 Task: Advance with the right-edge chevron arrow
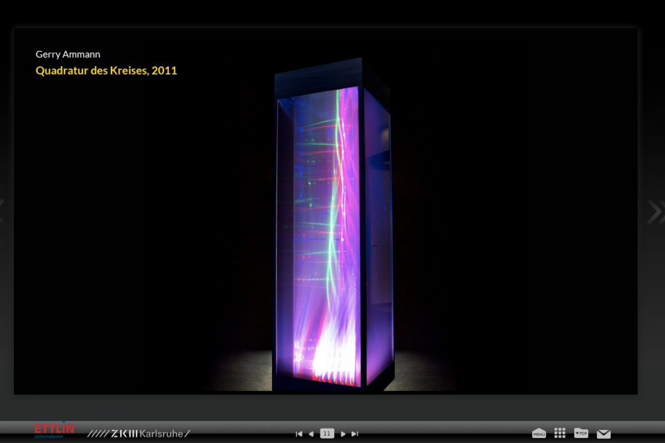(x=656, y=212)
